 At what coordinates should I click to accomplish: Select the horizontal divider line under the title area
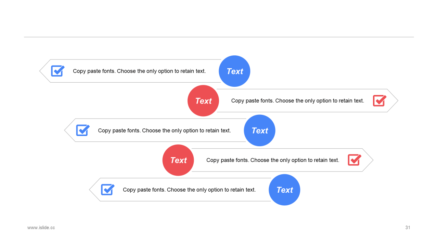pyautogui.click(x=219, y=37)
